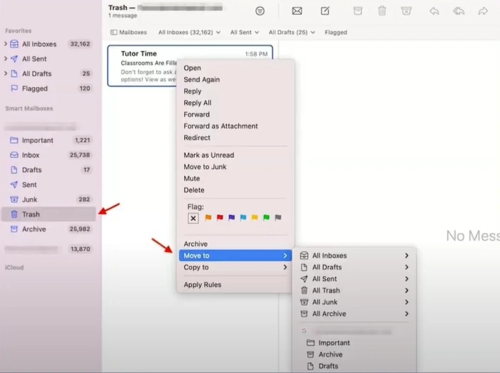Open the Drafts folder with 17 items
Viewport: 500px width, 373px height.
coord(48,170)
